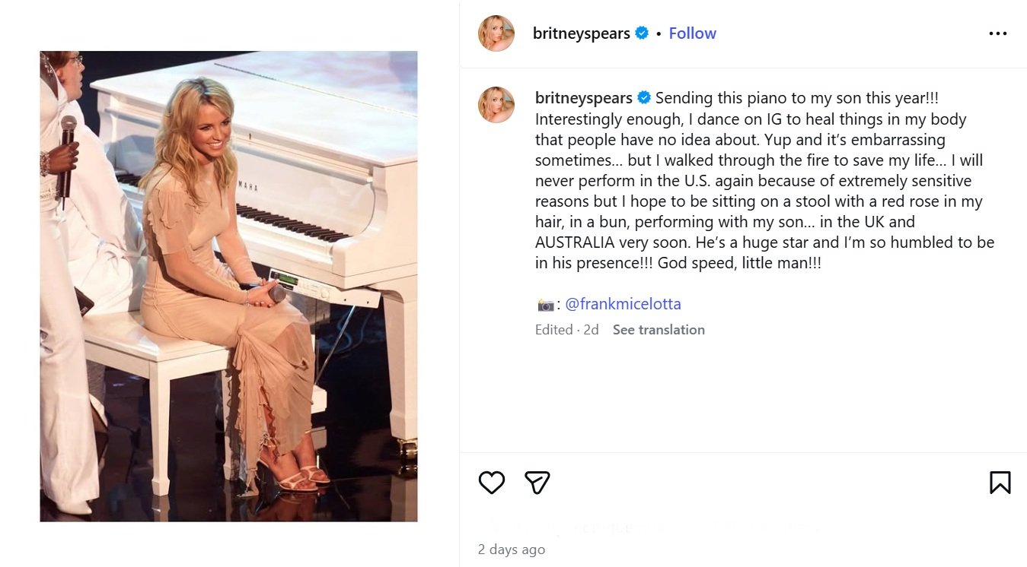
Task: Expand See translation for the caption
Action: point(659,330)
